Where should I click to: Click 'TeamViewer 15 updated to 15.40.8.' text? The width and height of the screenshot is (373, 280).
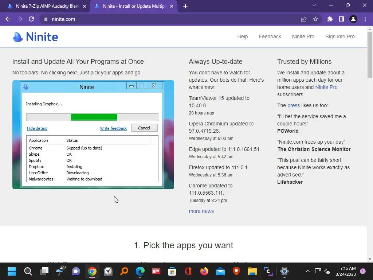219,102
